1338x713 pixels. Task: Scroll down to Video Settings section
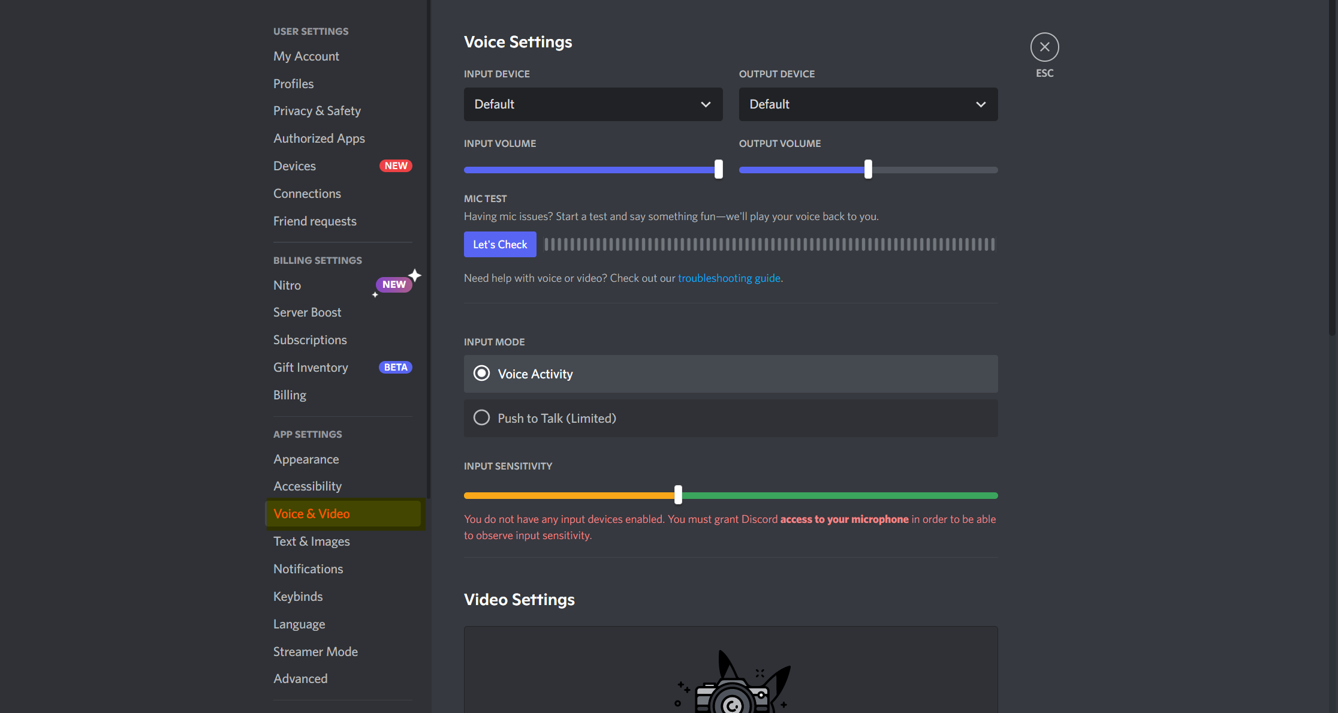519,598
